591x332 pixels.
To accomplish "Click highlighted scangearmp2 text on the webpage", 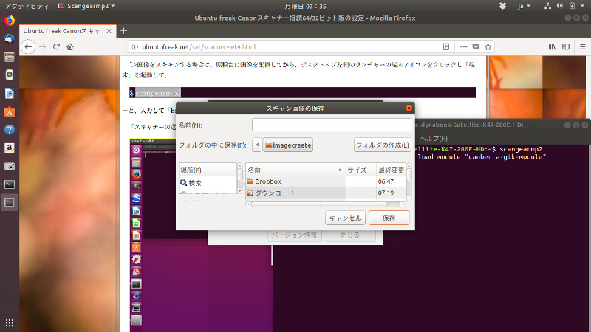I will [x=158, y=93].
